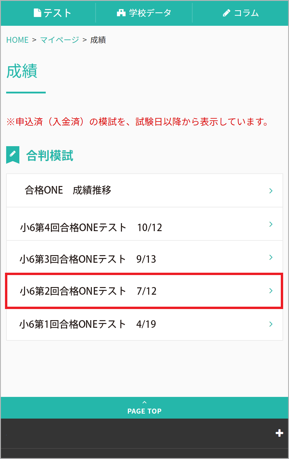
Task: Click chevron for 第3回 test 9/13
Action: [271, 257]
